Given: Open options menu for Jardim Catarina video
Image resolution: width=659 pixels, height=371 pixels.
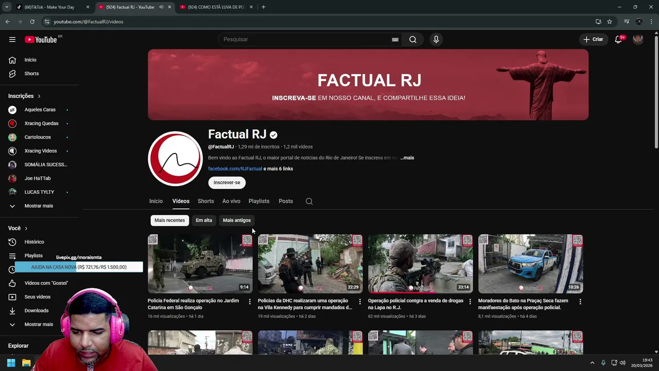Looking at the screenshot, I should click(x=250, y=301).
